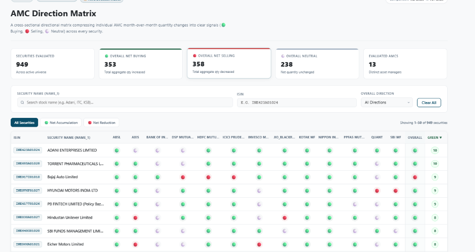Screen dimensions: 475x252
Task: Focus the ISIN input field
Action: pos(296,103)
